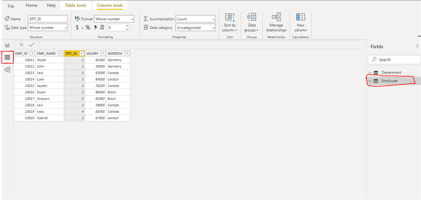Select the Column tools tab
421x200 pixels.
pos(110,5)
